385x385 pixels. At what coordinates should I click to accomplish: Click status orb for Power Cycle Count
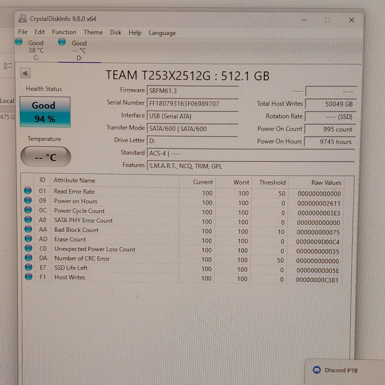[x=28, y=210]
